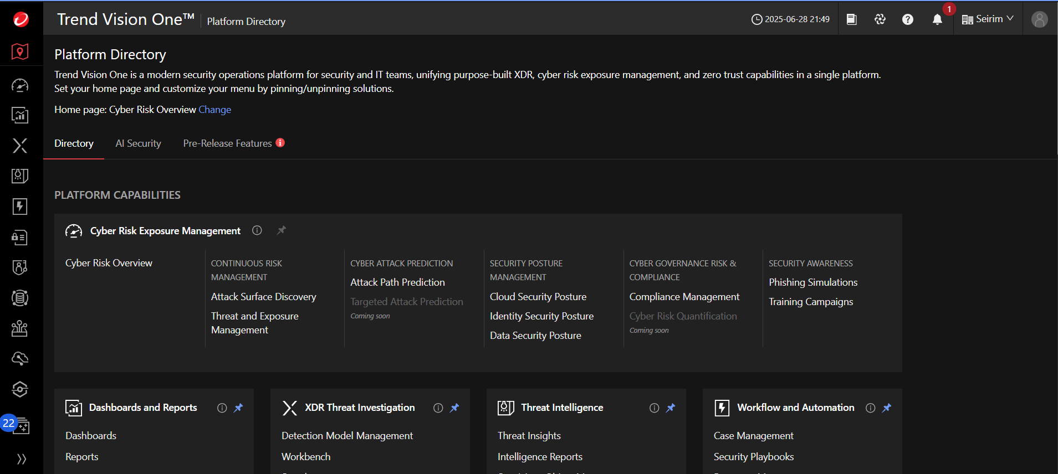Click Dashboards and Reports card title
The height and width of the screenshot is (474, 1058).
(143, 408)
